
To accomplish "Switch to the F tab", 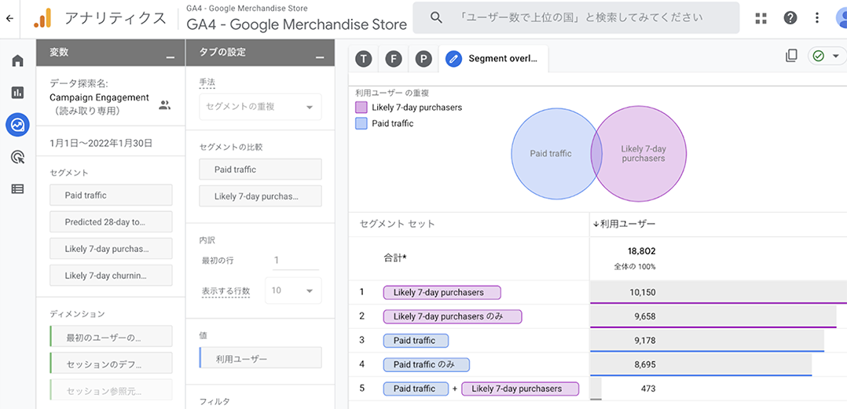I will (x=393, y=59).
